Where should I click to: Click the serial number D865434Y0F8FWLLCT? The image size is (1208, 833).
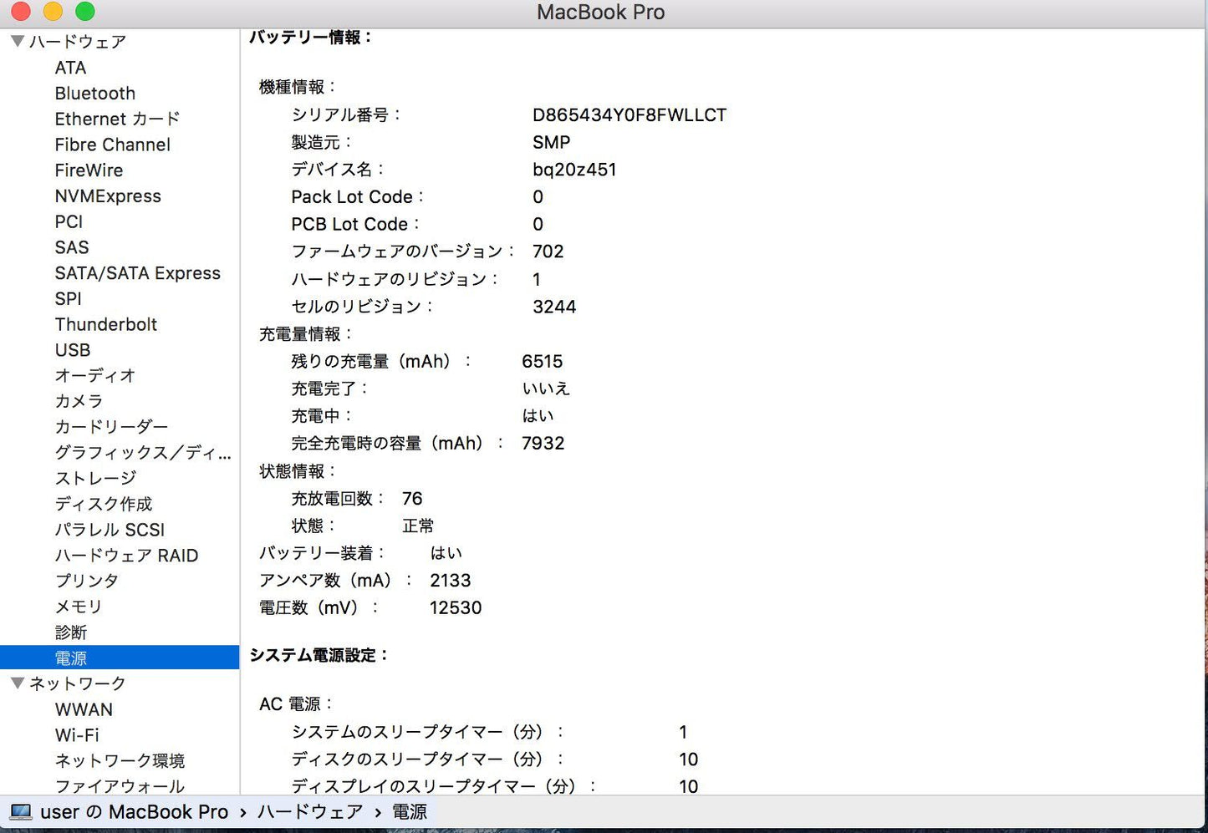point(629,115)
